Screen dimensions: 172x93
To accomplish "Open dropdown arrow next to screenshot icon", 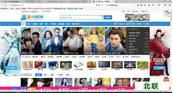I will click(162, 5).
